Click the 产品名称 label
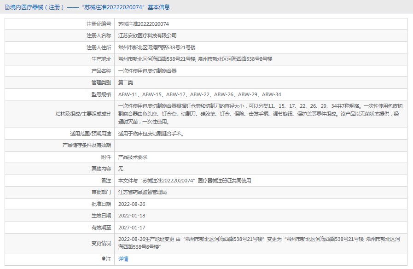413x269 pixels. [x=101, y=71]
